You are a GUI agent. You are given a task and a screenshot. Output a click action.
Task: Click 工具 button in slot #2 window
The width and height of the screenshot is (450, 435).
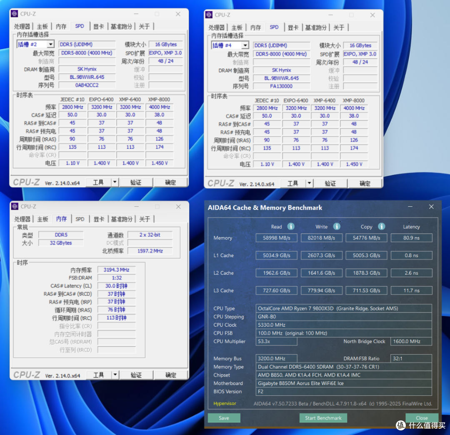(x=98, y=182)
